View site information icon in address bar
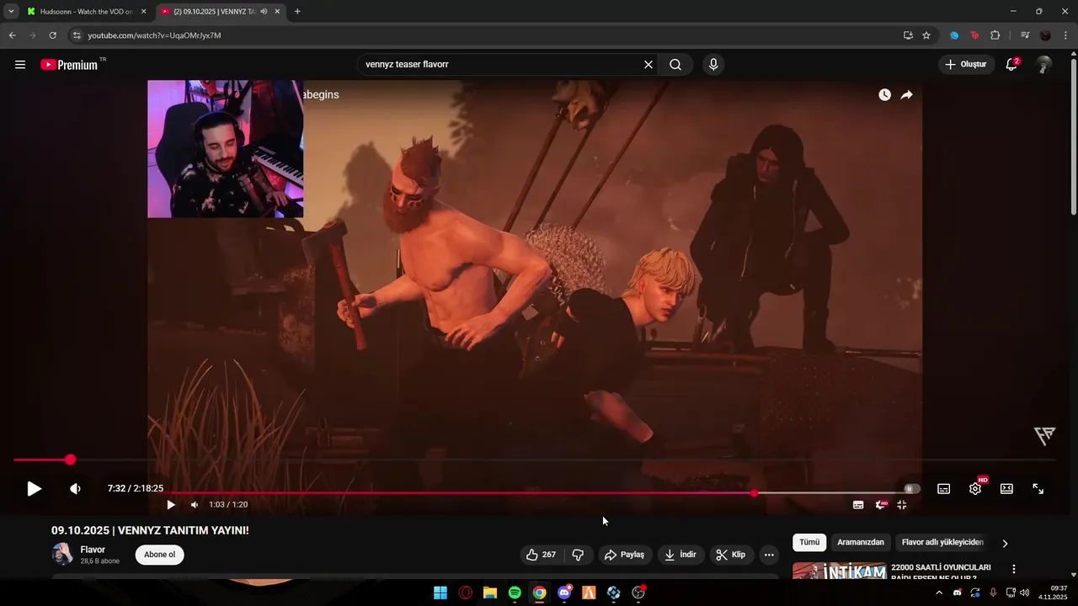Screen dimensions: 1078x606 76,35
